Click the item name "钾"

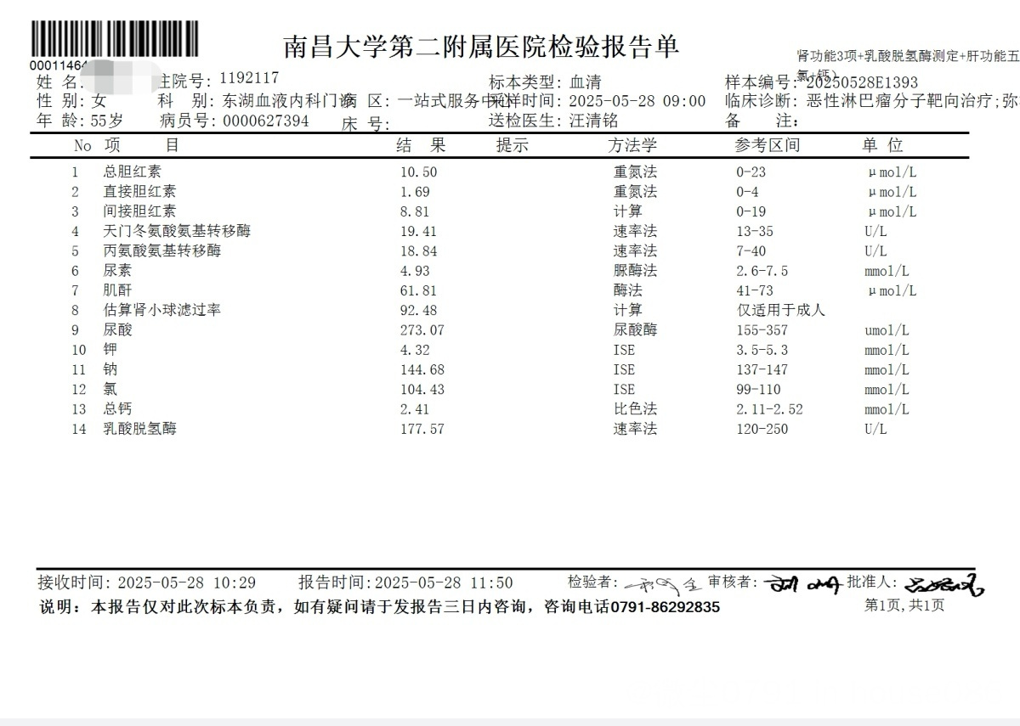coord(110,349)
